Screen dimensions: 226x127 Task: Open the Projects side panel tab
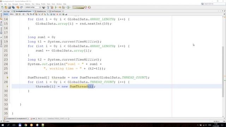1,16
